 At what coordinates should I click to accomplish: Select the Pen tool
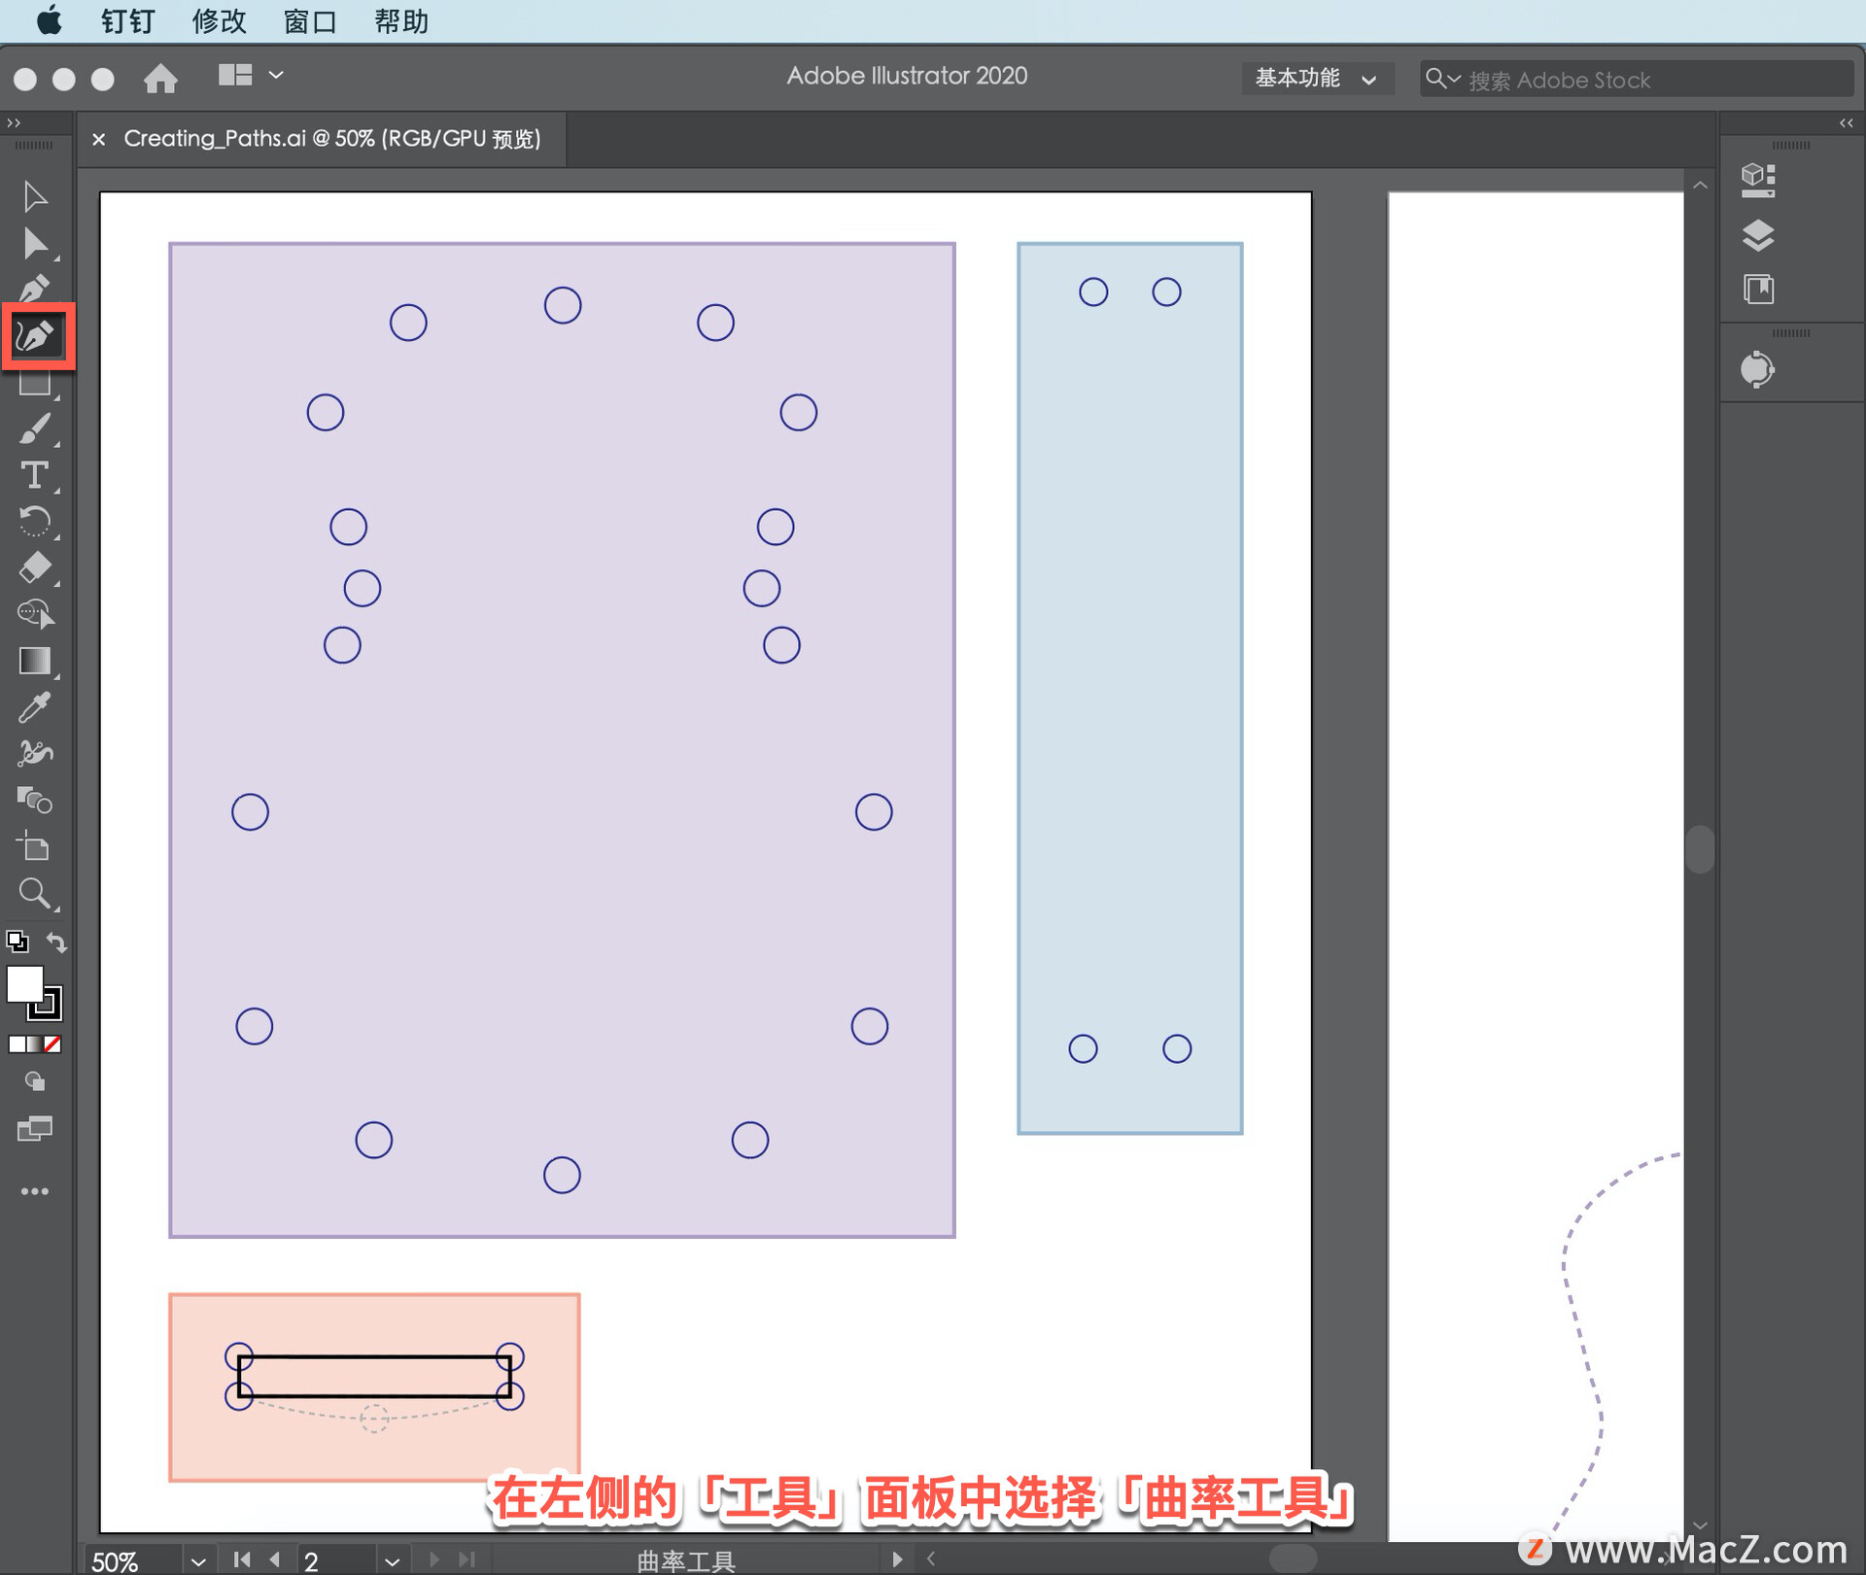[35, 289]
